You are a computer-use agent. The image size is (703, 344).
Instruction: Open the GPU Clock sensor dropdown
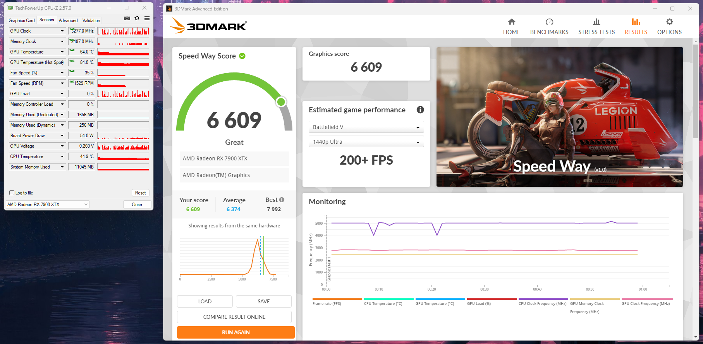click(x=62, y=31)
